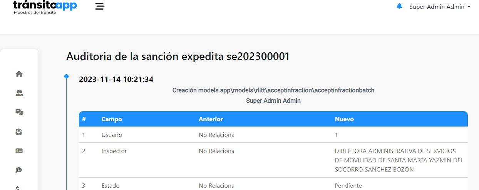Click the tránsitoapp logo
Image resolution: width=479 pixels, height=190 pixels.
coord(45,7)
